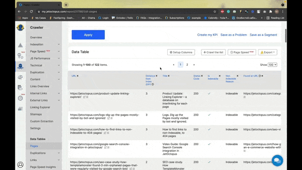Viewport: 302px width, 170px height.
Task: Open external link icon for how-to-find-links URL
Action: (105, 133)
